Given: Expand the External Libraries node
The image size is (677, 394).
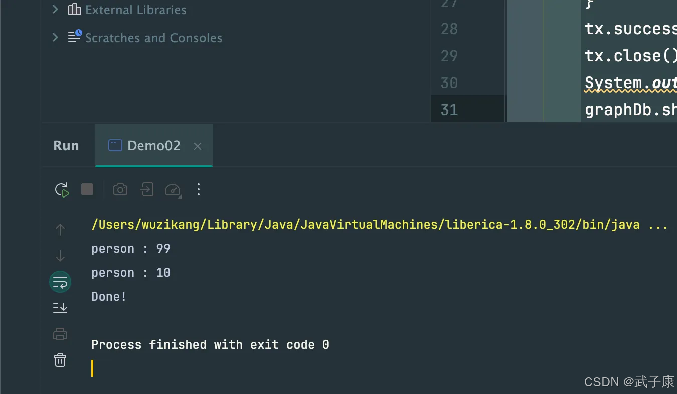Looking at the screenshot, I should (55, 10).
